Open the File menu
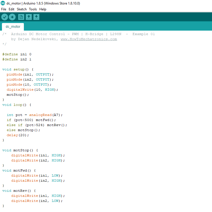This screenshot has height=212, width=212. pos(4,9)
